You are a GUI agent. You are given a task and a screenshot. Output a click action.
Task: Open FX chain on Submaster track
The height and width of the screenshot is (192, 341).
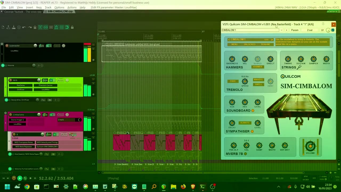click(x=48, y=46)
